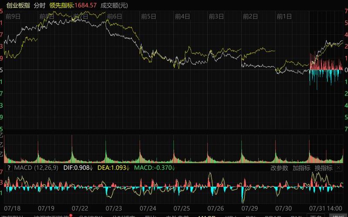The image size is (348, 217).
Task: Click 换指标 to switch indicator
Action: coord(323,168)
